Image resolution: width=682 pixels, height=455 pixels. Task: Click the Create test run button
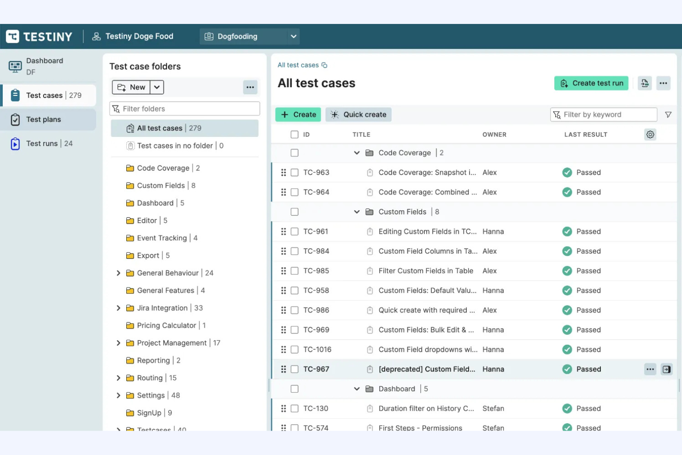[x=591, y=83]
